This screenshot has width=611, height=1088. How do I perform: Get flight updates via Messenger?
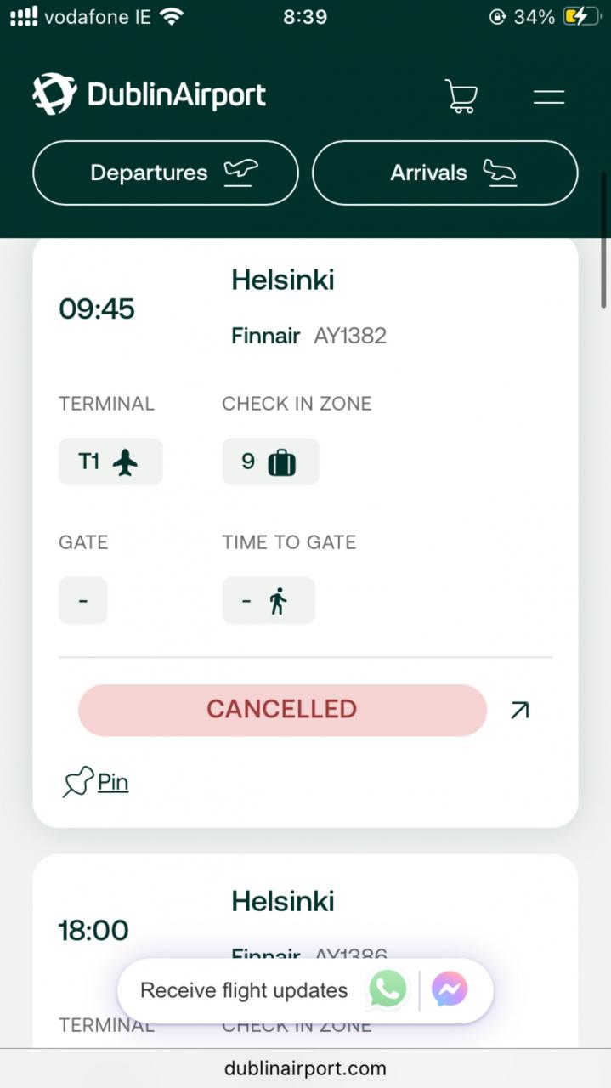coord(450,990)
